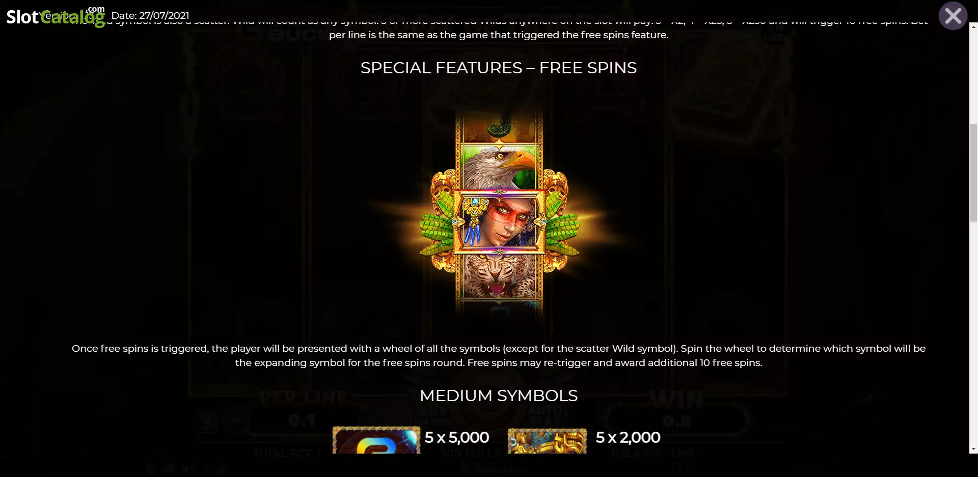
Task: Select the 5 x 5,000 medium symbol image
Action: pyautogui.click(x=376, y=440)
